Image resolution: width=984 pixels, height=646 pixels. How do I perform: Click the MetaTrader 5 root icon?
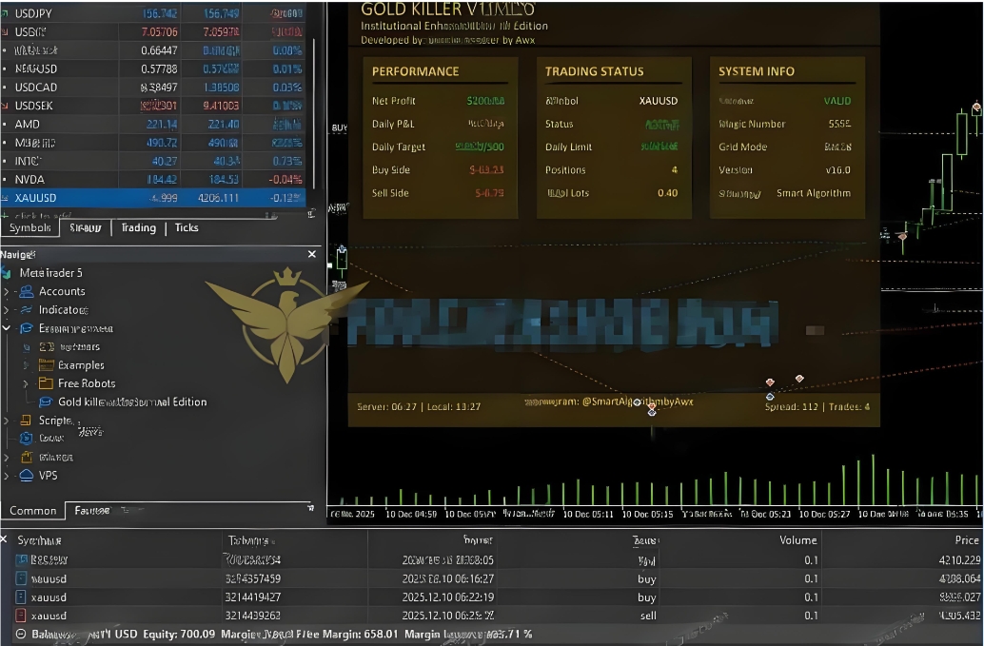coord(9,273)
